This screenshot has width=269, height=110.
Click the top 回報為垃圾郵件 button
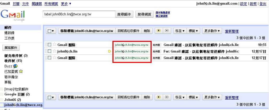[129, 31]
